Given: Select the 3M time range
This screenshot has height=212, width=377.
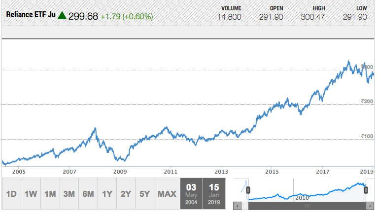Looking at the screenshot, I should tap(69, 193).
